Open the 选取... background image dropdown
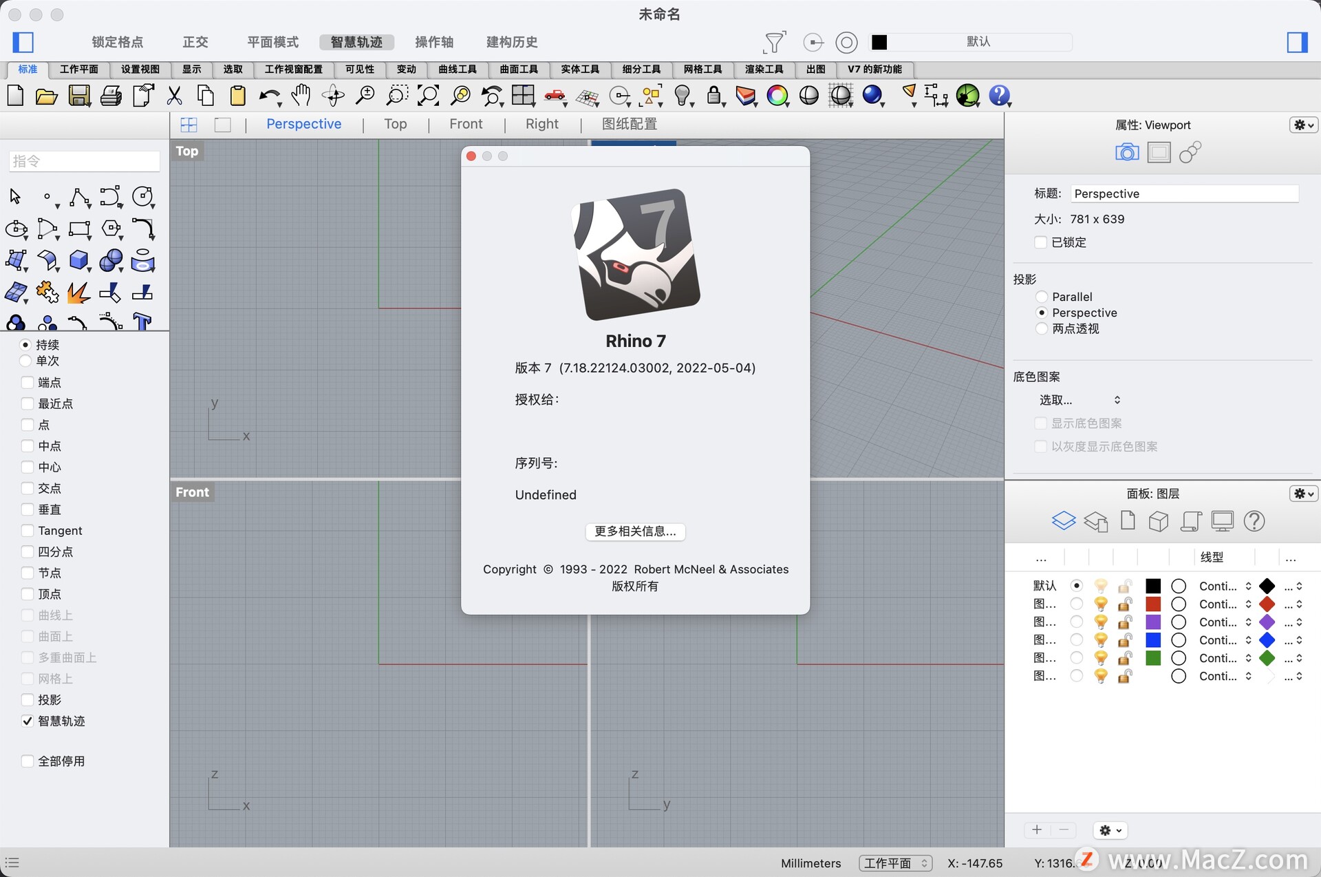Screen dimensions: 1321x877 (x=1080, y=400)
